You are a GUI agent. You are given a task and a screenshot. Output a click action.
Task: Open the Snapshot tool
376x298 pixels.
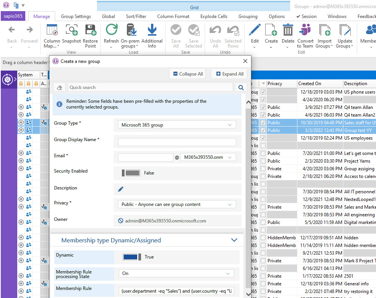71,31
